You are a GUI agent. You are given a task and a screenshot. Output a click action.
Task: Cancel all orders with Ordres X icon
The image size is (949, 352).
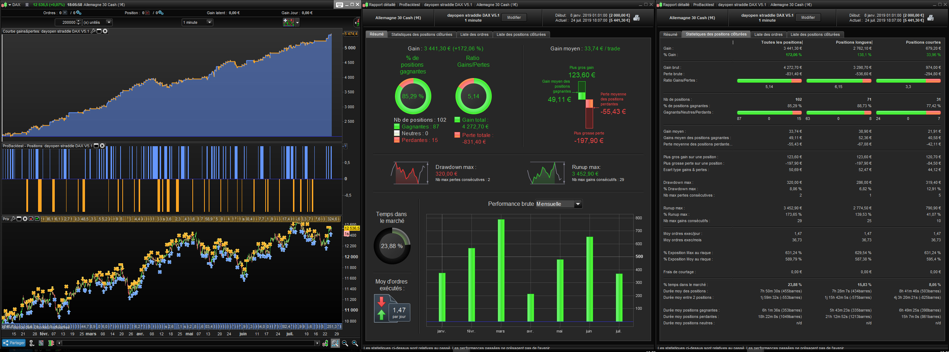pos(65,13)
